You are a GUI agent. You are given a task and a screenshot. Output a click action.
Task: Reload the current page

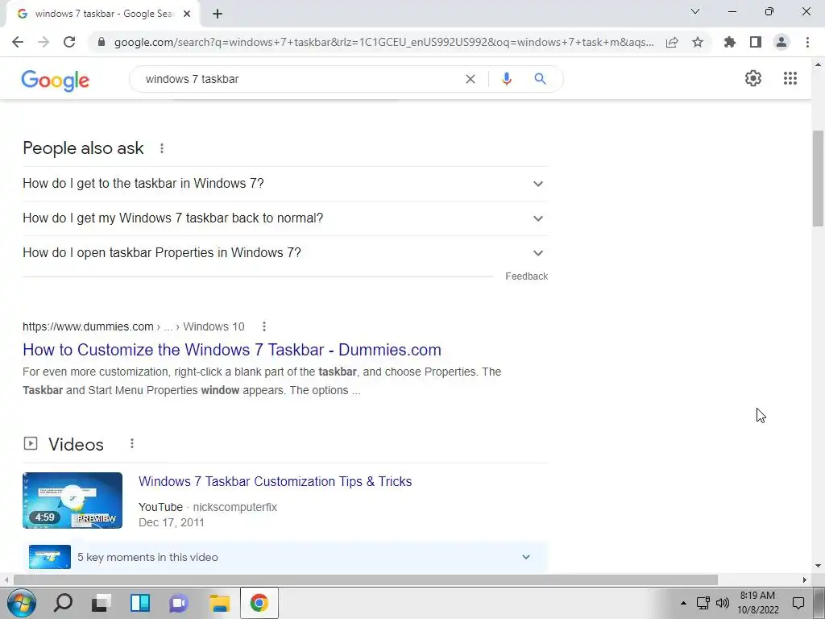tap(69, 42)
